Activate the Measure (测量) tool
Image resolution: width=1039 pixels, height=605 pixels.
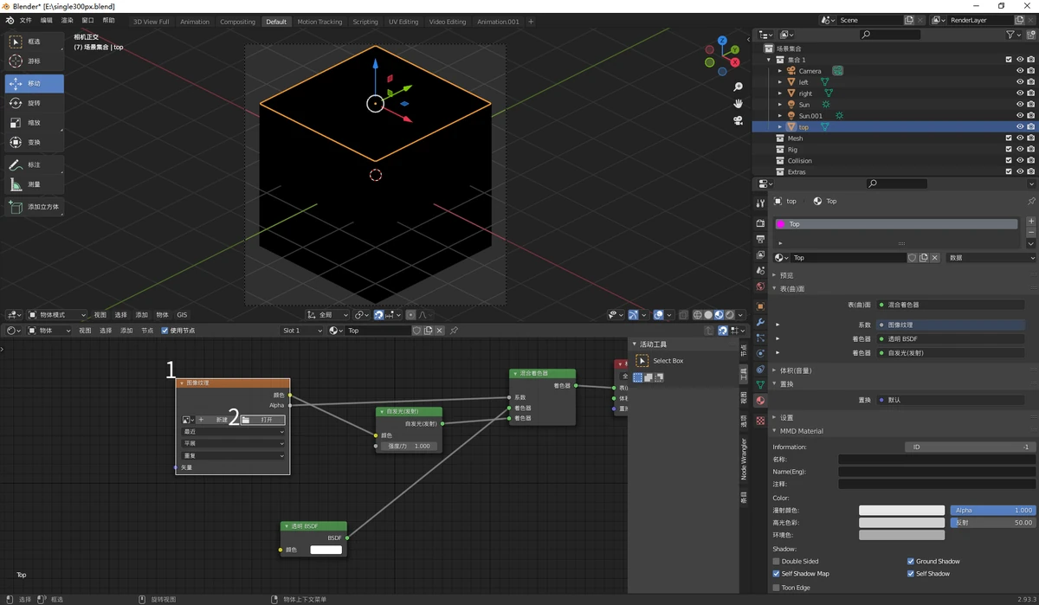(x=34, y=184)
